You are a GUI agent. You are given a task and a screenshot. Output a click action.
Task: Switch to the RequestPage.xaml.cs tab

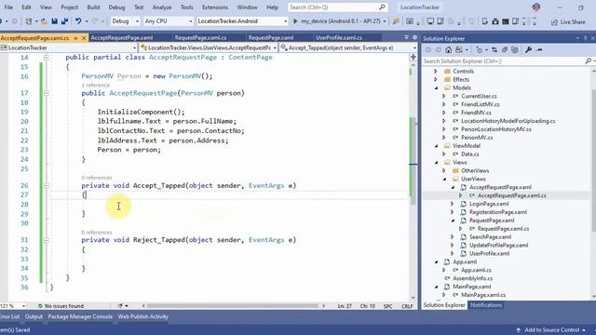point(201,37)
